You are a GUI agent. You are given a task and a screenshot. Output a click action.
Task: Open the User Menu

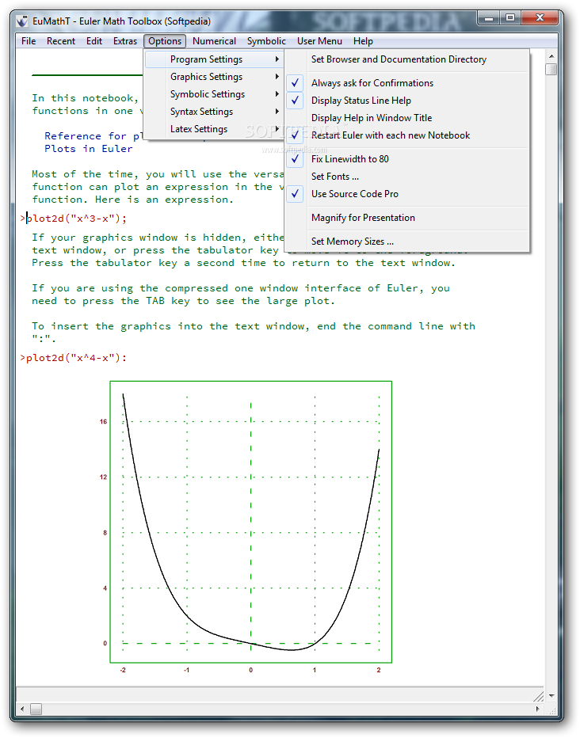(x=319, y=41)
